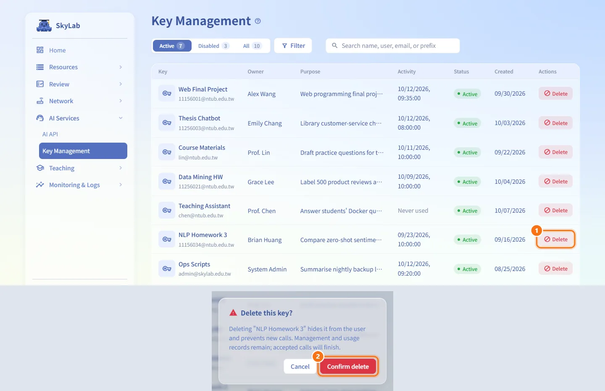The width and height of the screenshot is (605, 391).
Task: Switch to the Disabled keys tab
Action: 213,46
